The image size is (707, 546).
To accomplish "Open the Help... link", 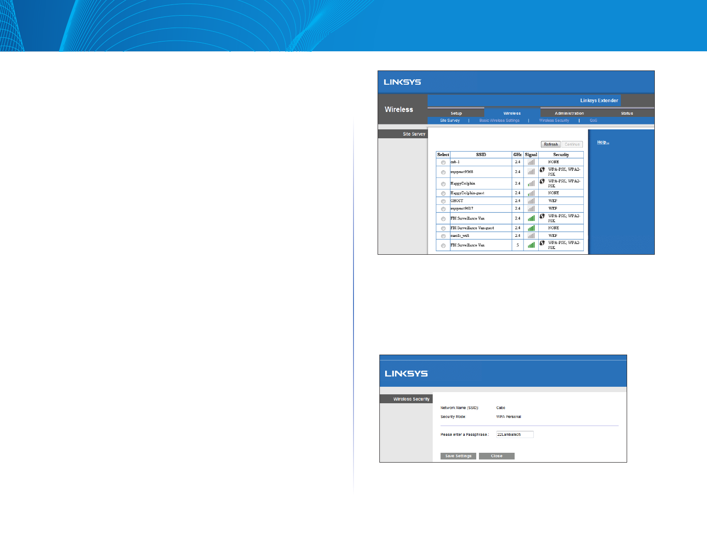I will (x=603, y=142).
